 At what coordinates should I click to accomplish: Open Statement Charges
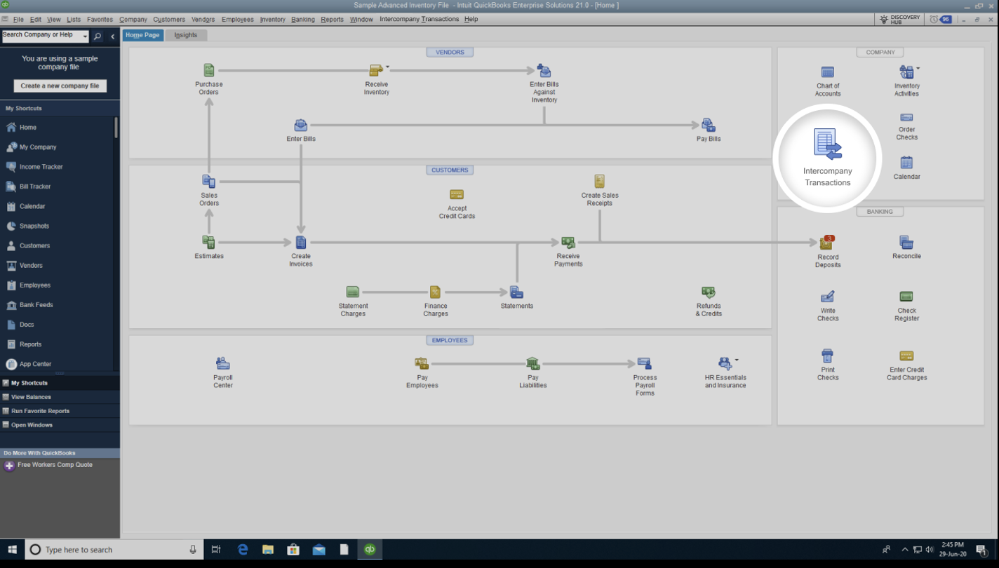pyautogui.click(x=353, y=292)
